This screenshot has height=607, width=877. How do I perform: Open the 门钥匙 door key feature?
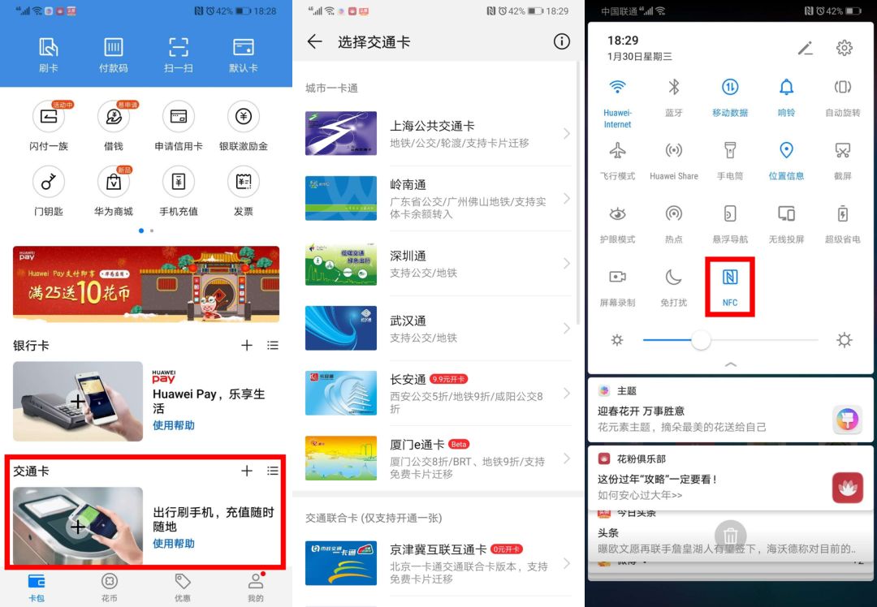49,182
